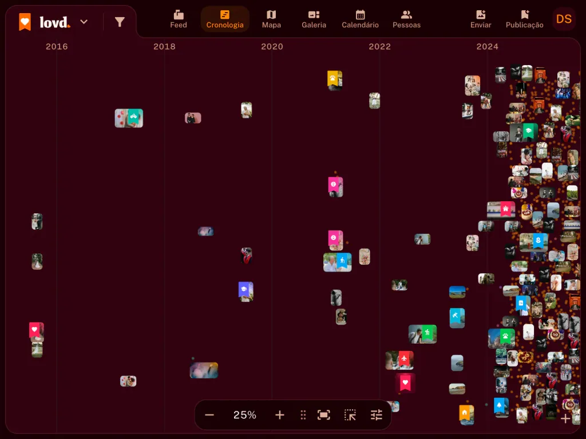Click the standalone pink heart bookmark marker
The width and height of the screenshot is (586, 439).
[405, 383]
